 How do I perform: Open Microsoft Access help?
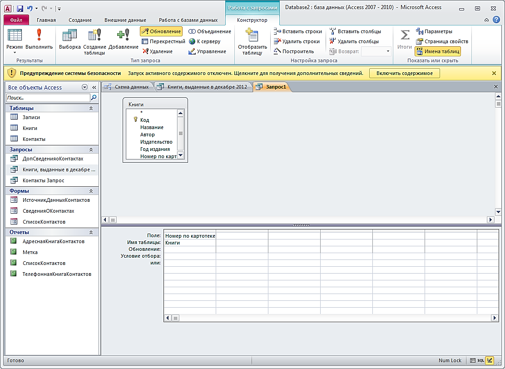[497, 20]
